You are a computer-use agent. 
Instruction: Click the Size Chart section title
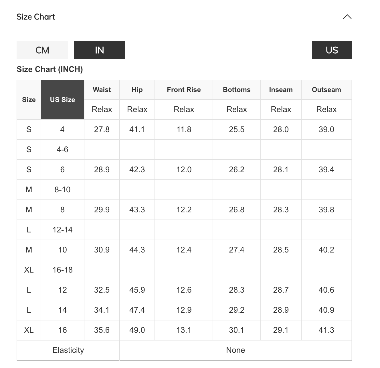tap(36, 17)
